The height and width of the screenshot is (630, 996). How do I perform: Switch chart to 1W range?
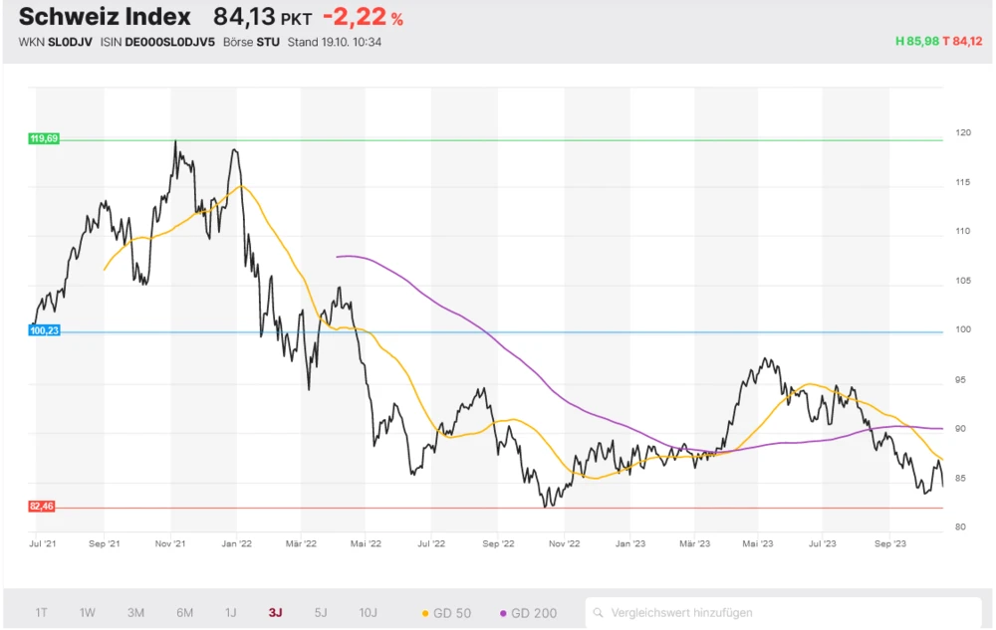88,613
